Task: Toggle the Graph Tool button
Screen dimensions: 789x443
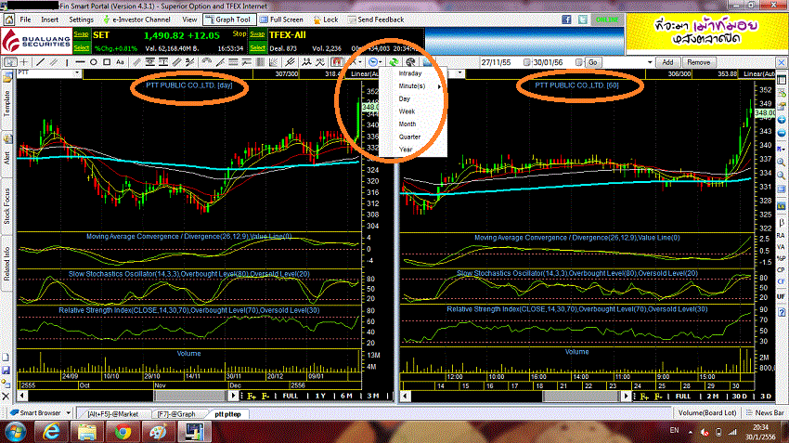Action: (x=229, y=20)
